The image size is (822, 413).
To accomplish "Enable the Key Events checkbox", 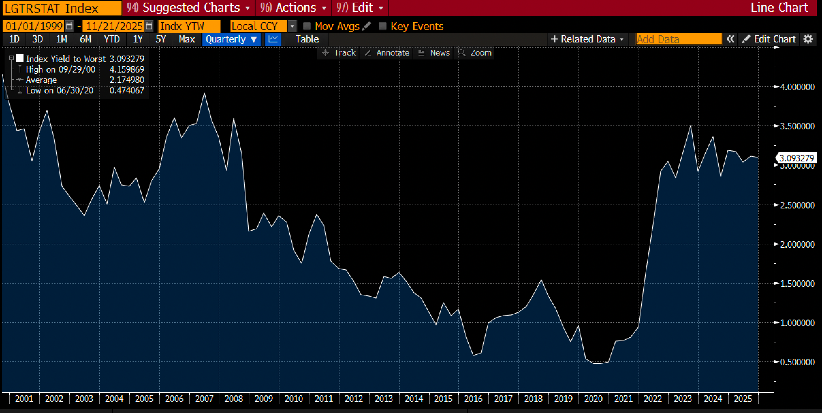I will pyautogui.click(x=382, y=26).
